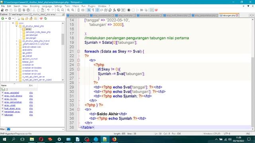The height and width of the screenshot is (143, 255).
Task: Click the Zoom Out icon
Action: 73,10
